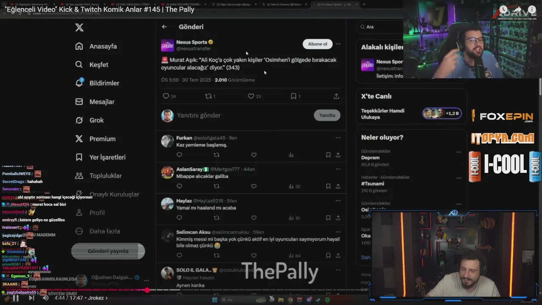Share icon on Furkan's comment

pos(338,155)
